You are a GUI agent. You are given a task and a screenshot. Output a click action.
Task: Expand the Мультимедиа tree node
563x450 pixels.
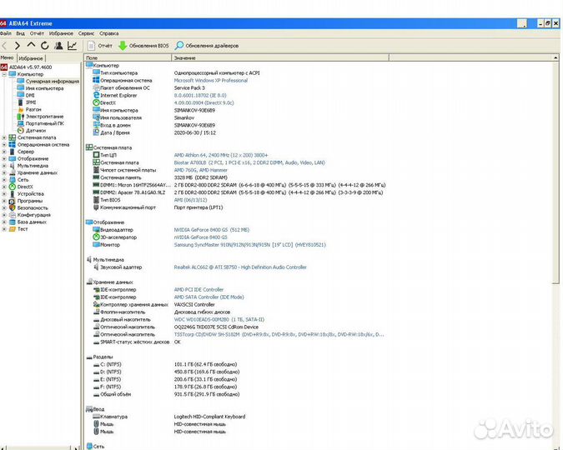coord(4,166)
